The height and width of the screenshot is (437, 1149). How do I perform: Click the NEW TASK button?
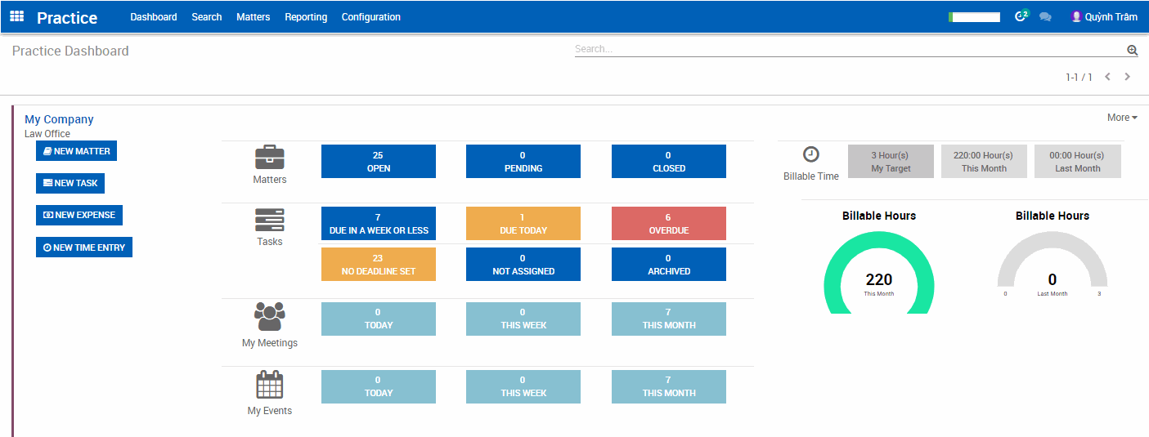pos(70,183)
